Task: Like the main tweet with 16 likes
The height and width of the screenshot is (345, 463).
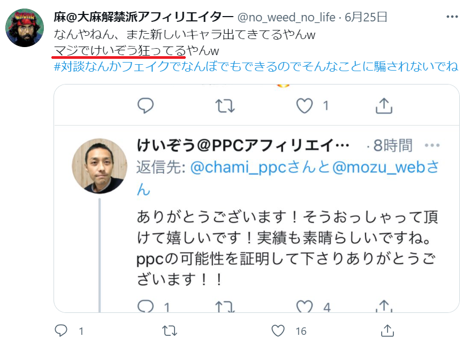Action: click(278, 331)
